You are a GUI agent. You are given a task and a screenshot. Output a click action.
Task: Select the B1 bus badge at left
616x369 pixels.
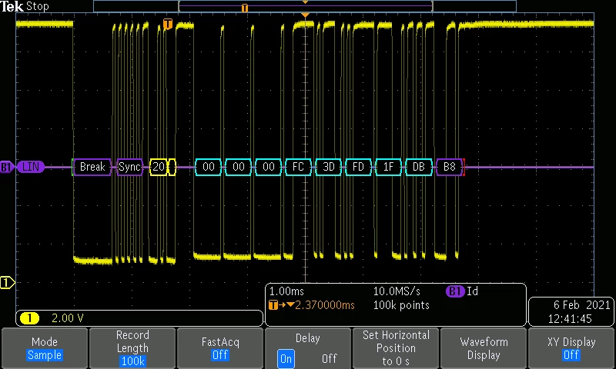(x=6, y=167)
